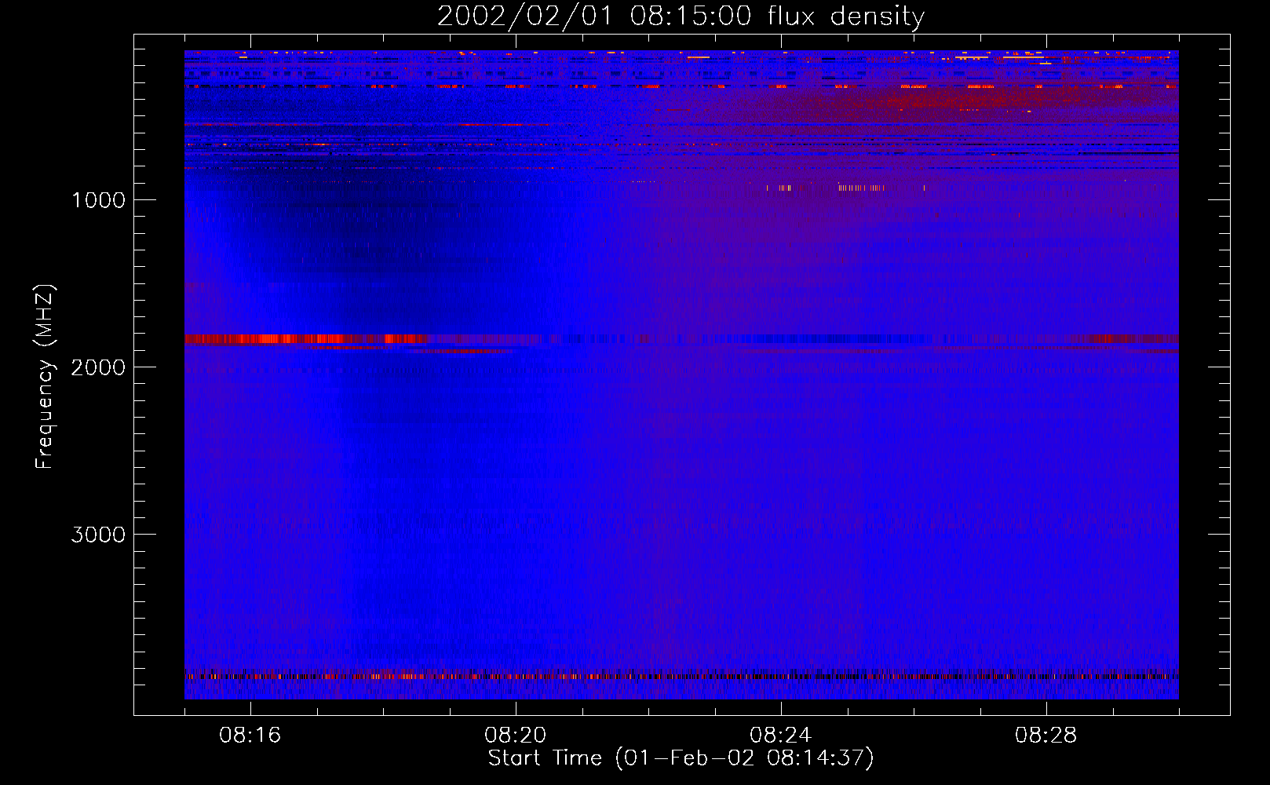Screen dimensions: 1270x785
Task: Click the '08:20' time tick label
Action: [516, 736]
